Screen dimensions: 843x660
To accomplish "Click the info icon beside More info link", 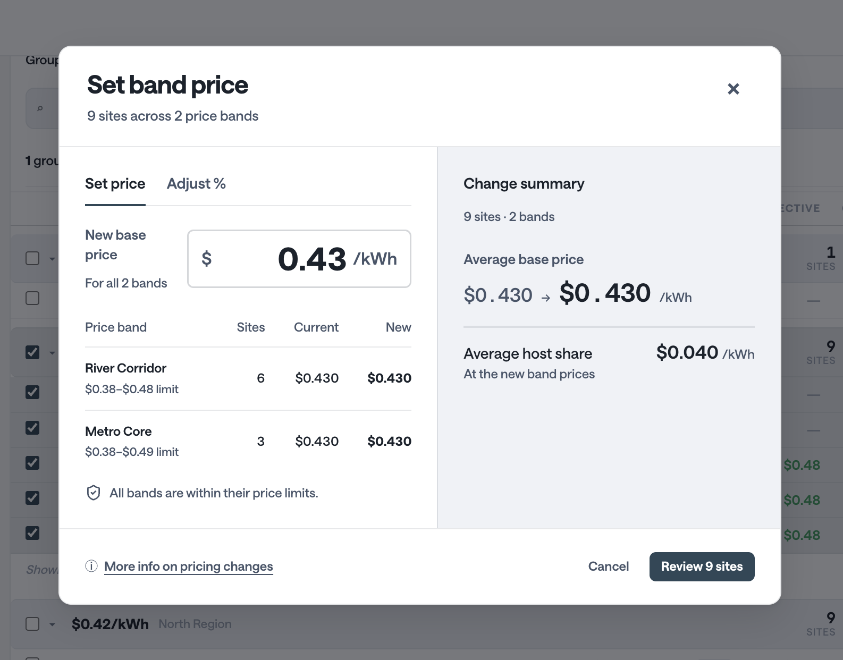I will pos(91,566).
